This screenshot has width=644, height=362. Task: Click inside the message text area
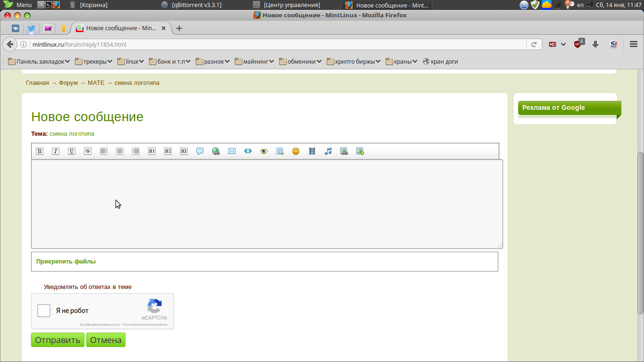pos(267,204)
